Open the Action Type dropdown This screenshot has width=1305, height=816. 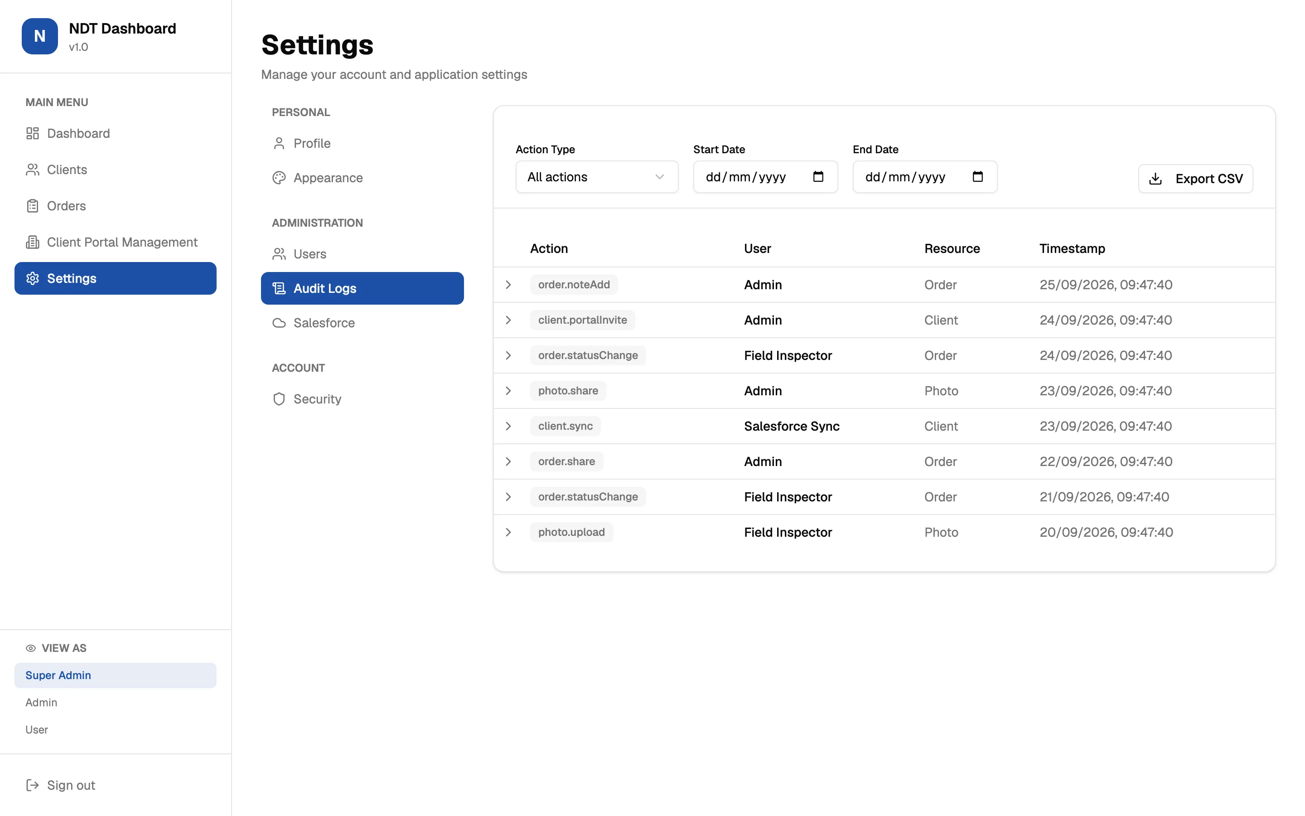597,177
